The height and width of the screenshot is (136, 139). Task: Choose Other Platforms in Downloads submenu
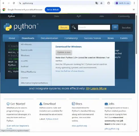click(35, 72)
